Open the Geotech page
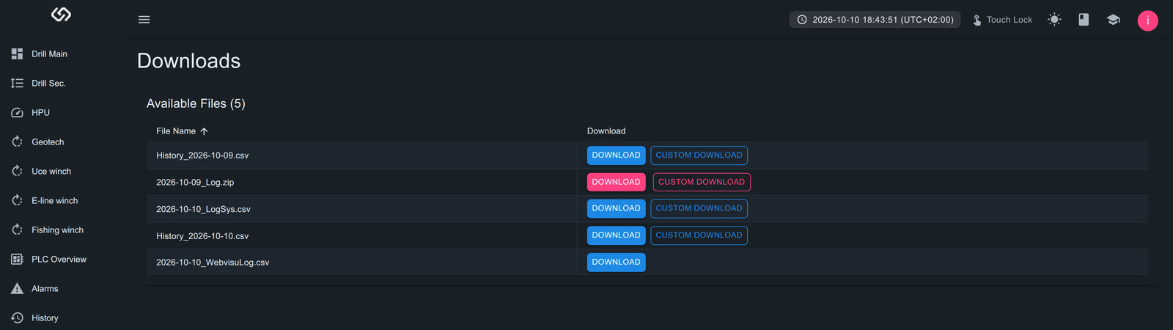This screenshot has width=1173, height=330. (48, 142)
